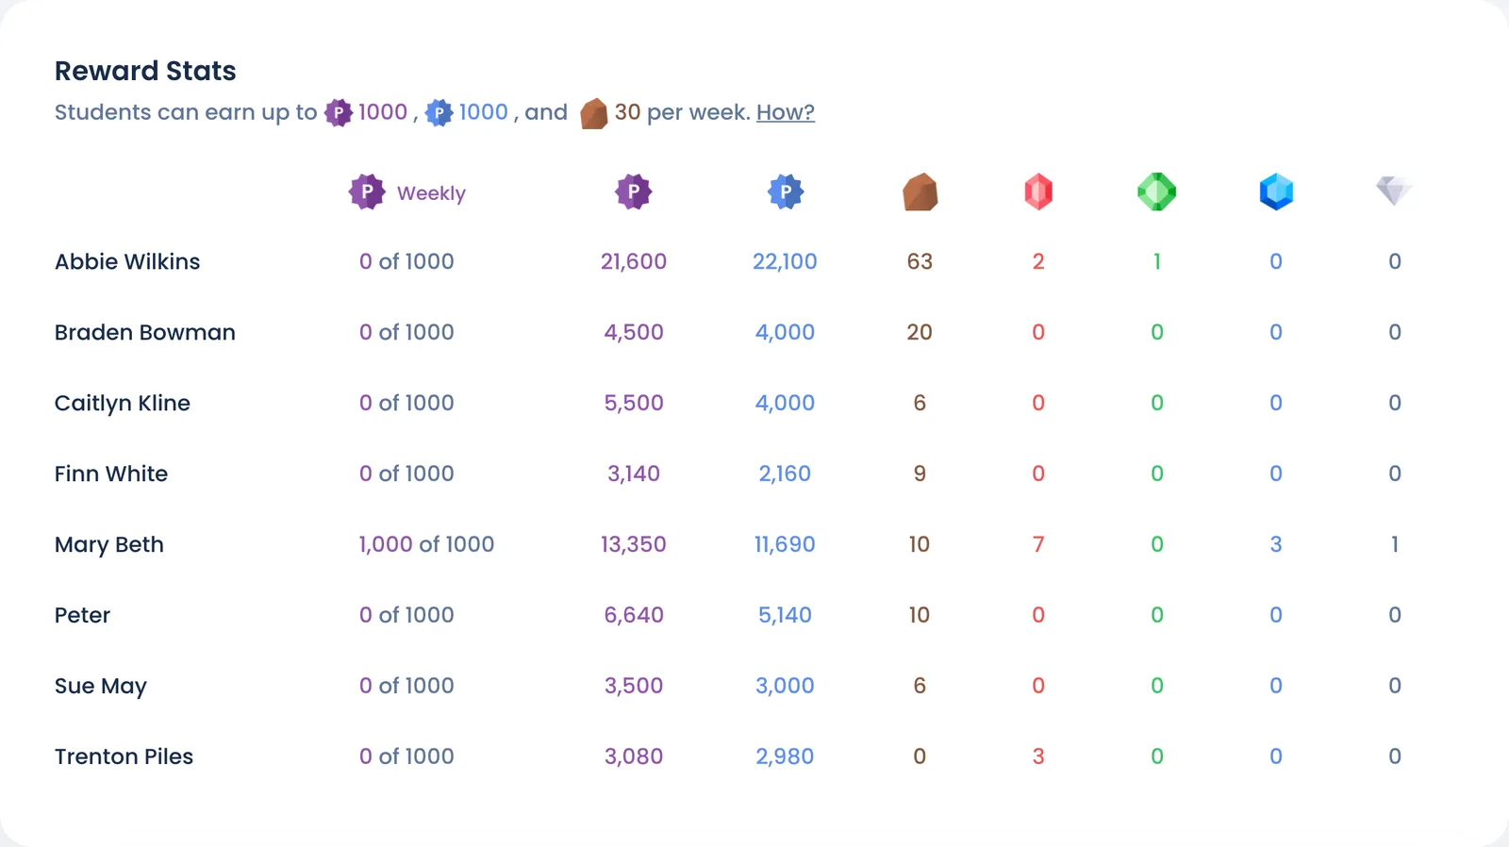Click the purple P badge in the subtitle sentence
This screenshot has width=1509, height=847.
point(339,113)
